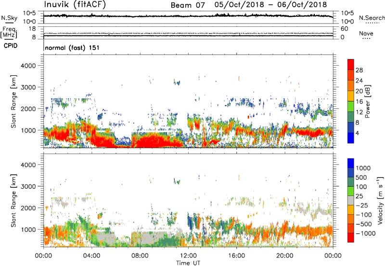This screenshot has height=266, width=385.
Task: Click the '04:00' time axis label
Action: [x=92, y=256]
